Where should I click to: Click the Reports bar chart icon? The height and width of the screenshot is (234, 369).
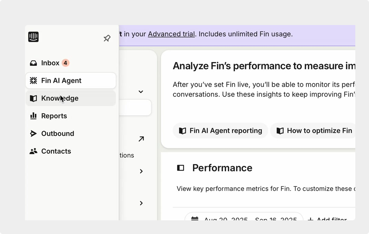pos(33,116)
